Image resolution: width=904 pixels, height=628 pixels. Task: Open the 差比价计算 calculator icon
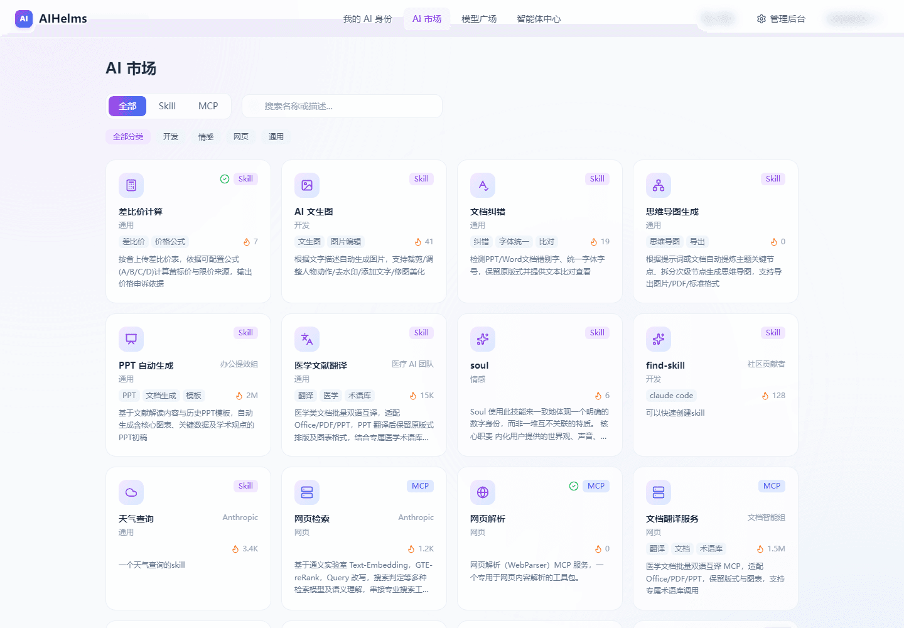[x=131, y=185]
